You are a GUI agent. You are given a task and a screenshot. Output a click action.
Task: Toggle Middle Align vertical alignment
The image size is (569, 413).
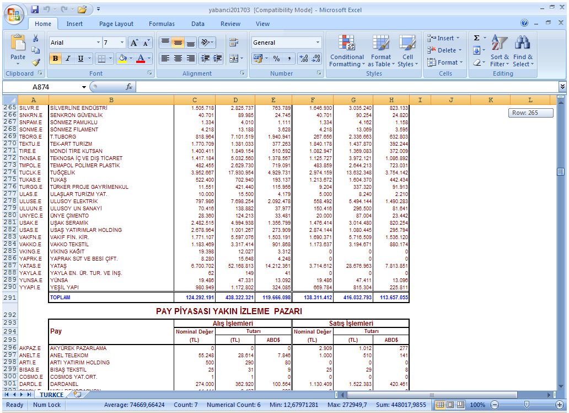point(178,43)
